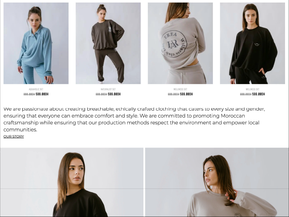The width and height of the screenshot is (289, 217).
Task: Click the crossed-out original price of Aquaholic Set
Action: (29, 94)
